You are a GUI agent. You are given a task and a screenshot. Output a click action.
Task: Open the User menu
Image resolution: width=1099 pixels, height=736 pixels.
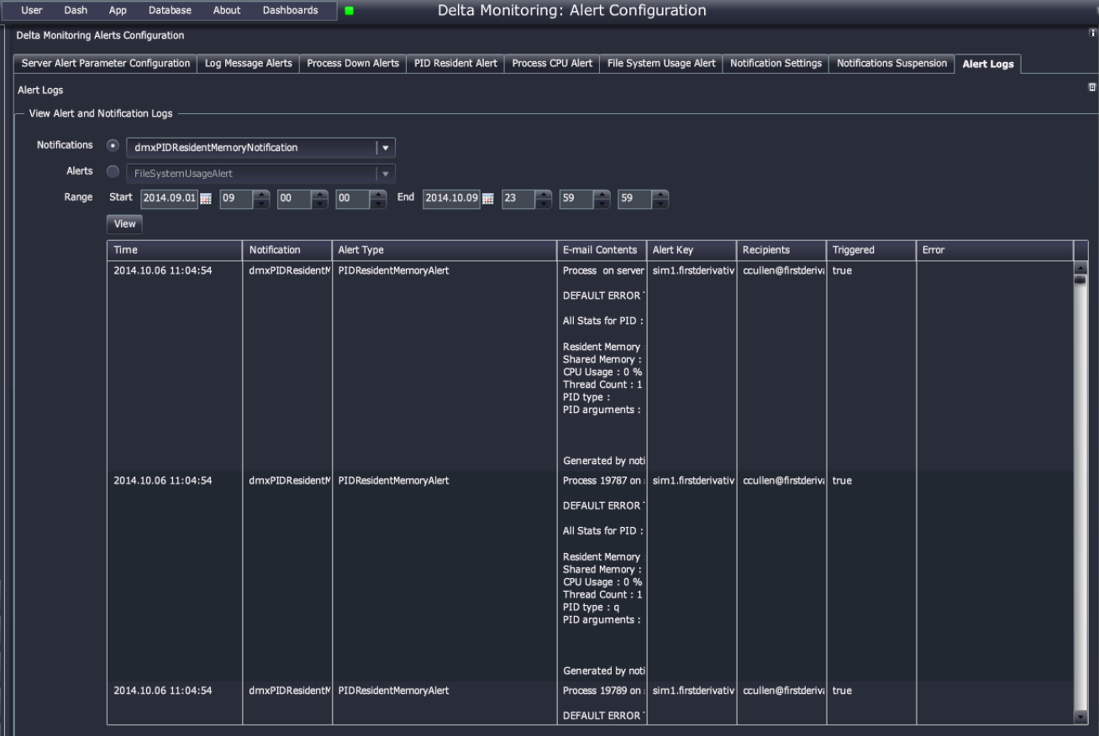(x=31, y=11)
